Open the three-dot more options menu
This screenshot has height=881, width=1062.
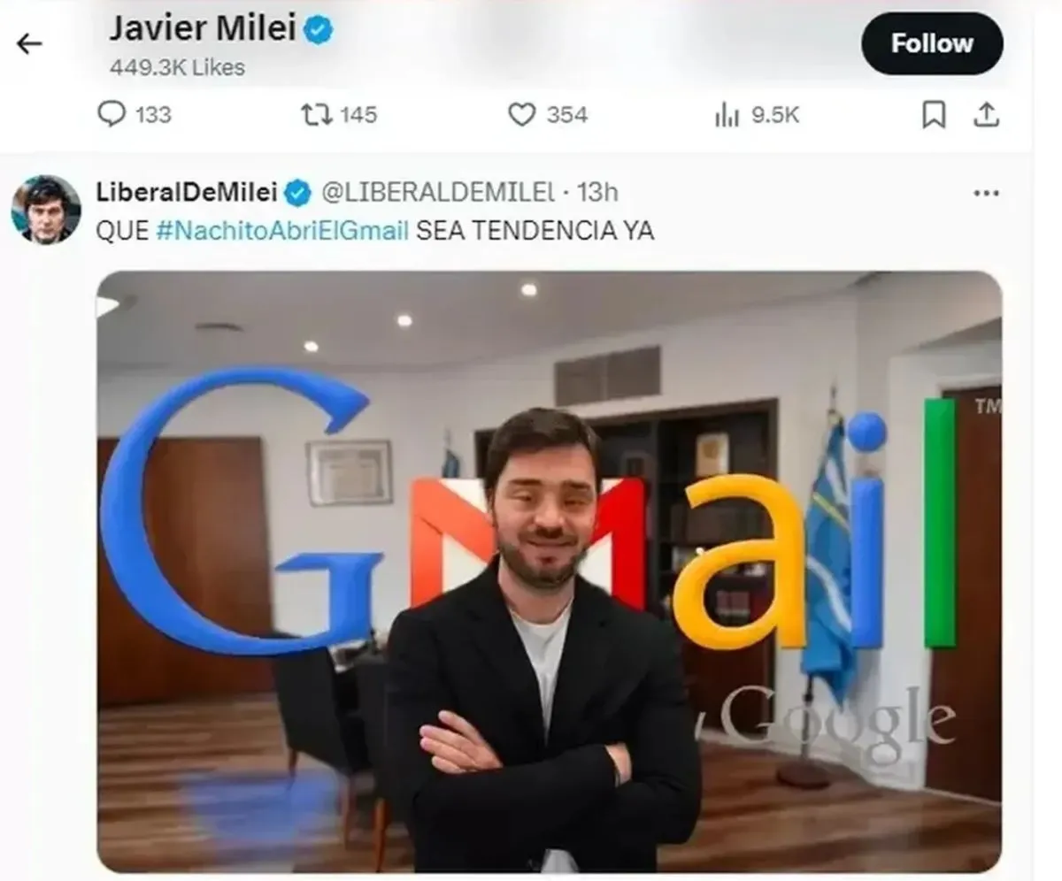point(986,193)
